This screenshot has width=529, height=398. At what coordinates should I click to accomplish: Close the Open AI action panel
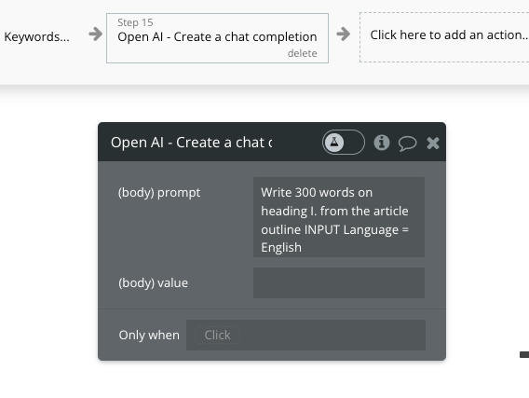coord(433,144)
